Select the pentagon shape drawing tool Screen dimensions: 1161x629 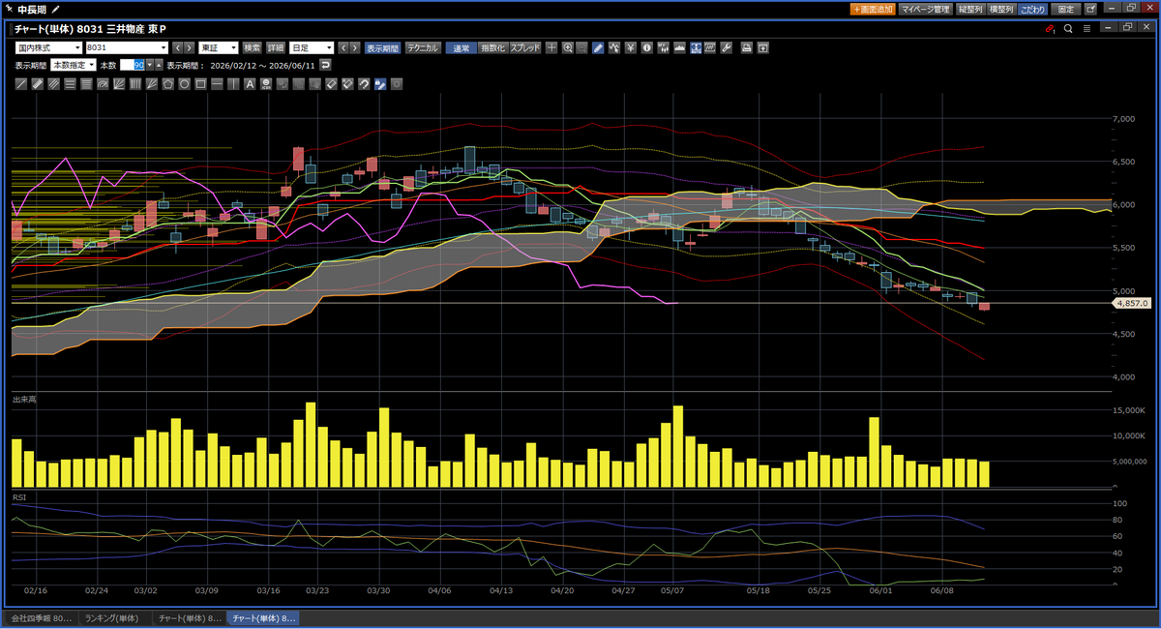[167, 84]
